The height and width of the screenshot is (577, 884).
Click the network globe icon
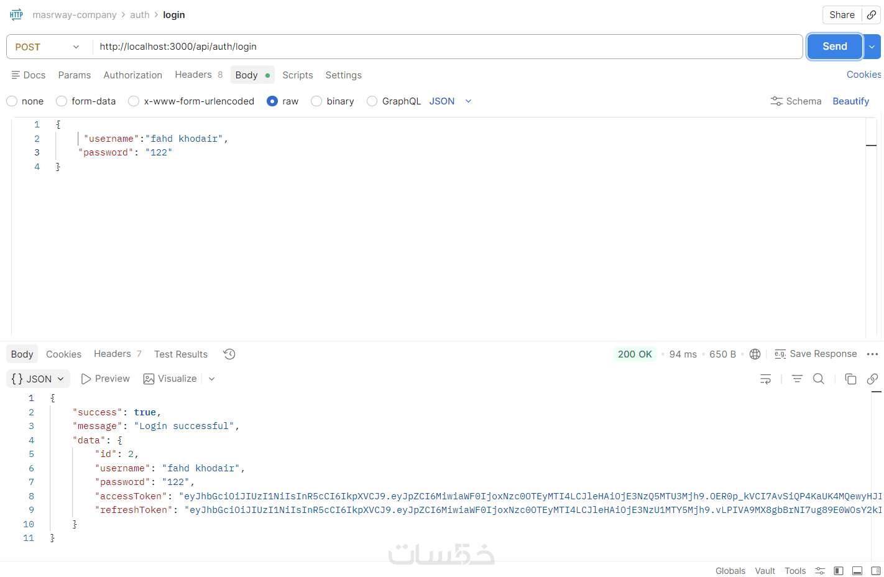click(x=755, y=354)
